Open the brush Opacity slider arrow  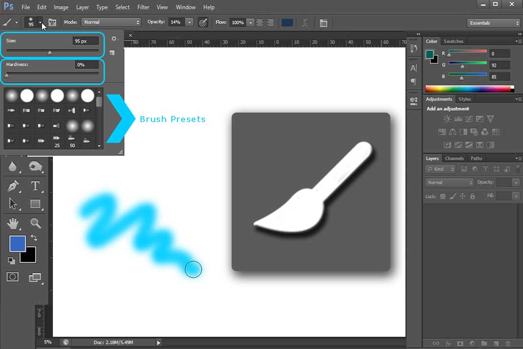[x=190, y=23]
